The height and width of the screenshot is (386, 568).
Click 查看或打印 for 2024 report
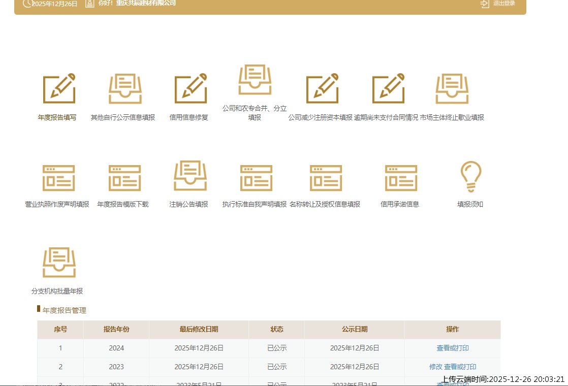(453, 348)
